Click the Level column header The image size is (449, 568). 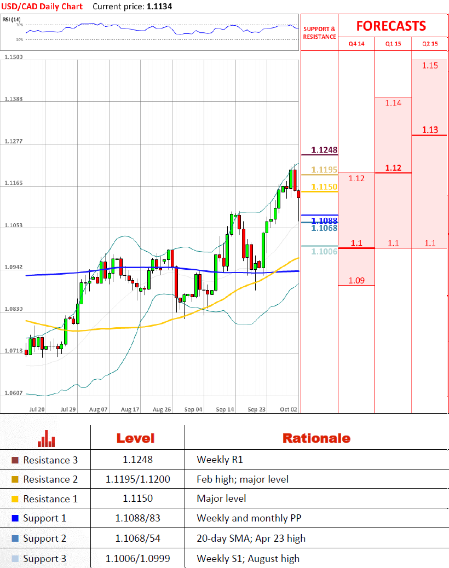coord(136,438)
